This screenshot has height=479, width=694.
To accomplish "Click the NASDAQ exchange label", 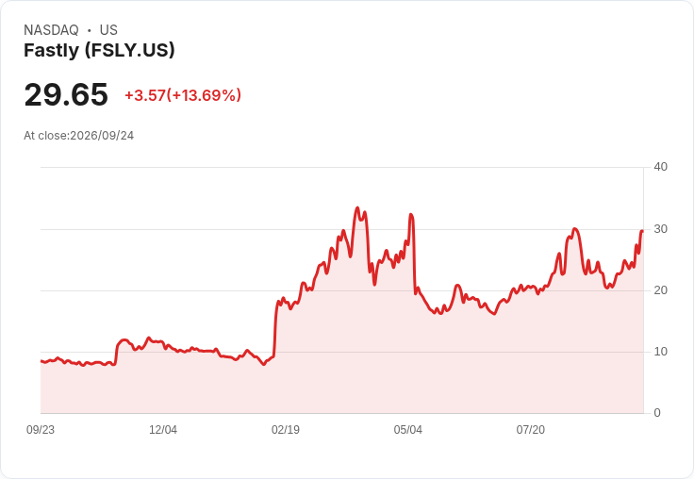I will (x=51, y=30).
